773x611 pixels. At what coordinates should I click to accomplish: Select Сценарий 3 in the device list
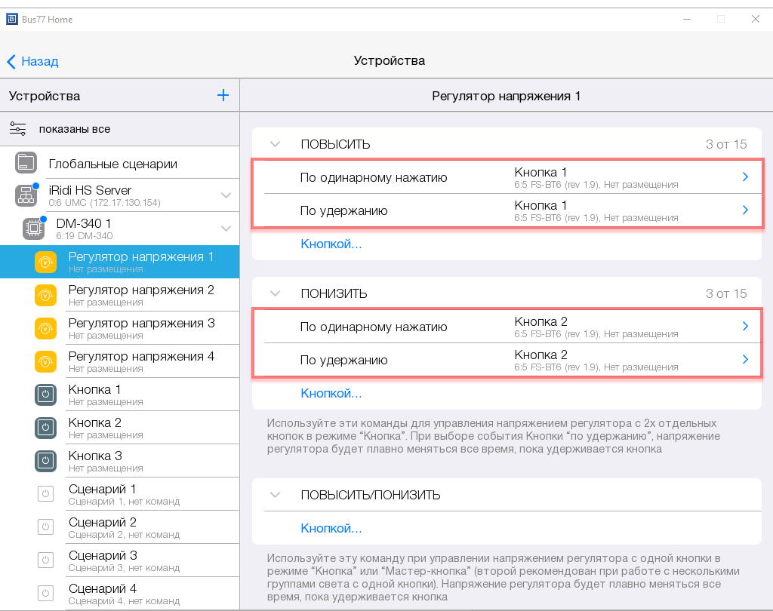pyautogui.click(x=103, y=560)
